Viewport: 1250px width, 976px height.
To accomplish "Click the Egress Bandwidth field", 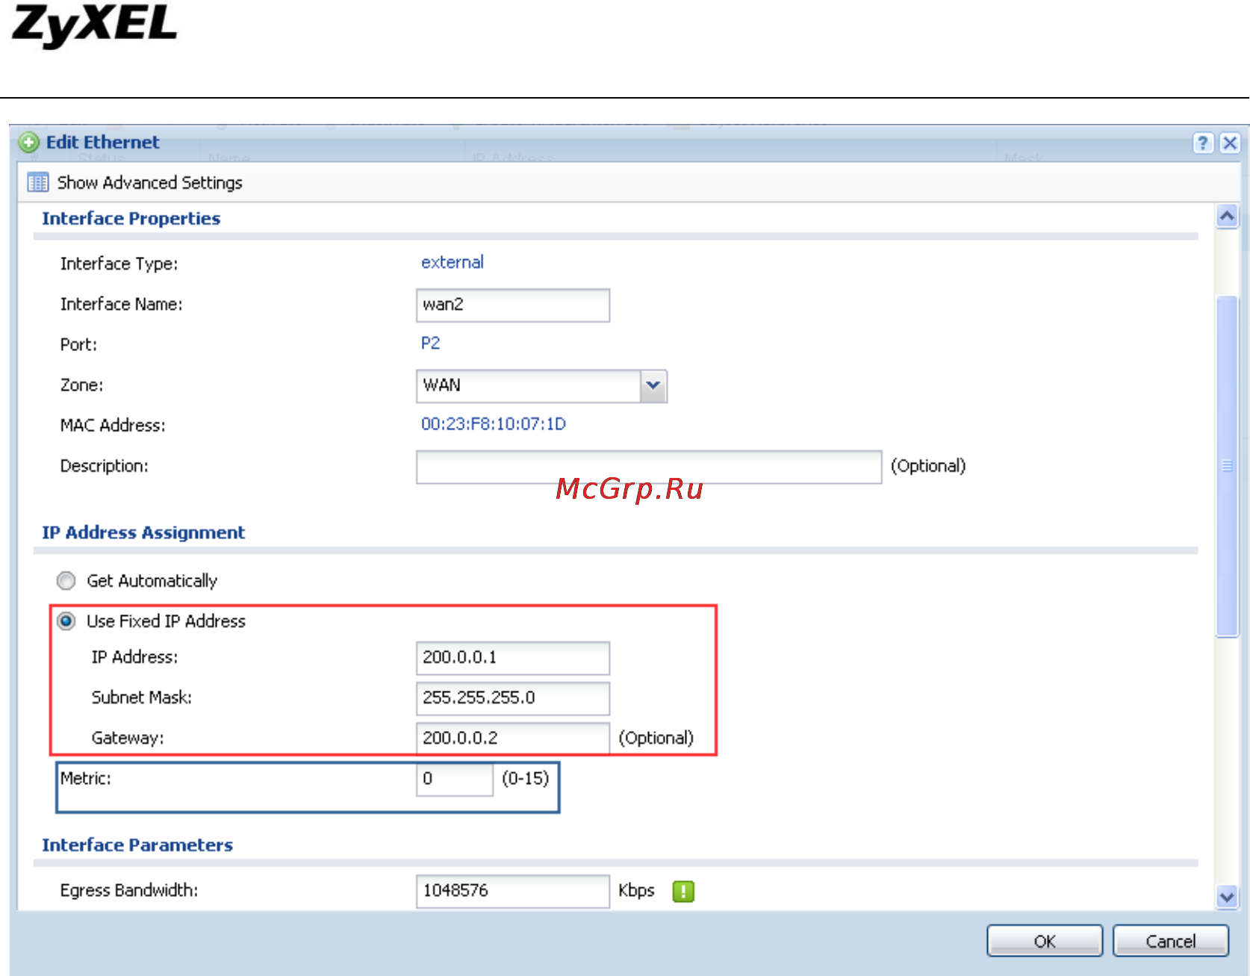I will click(512, 891).
